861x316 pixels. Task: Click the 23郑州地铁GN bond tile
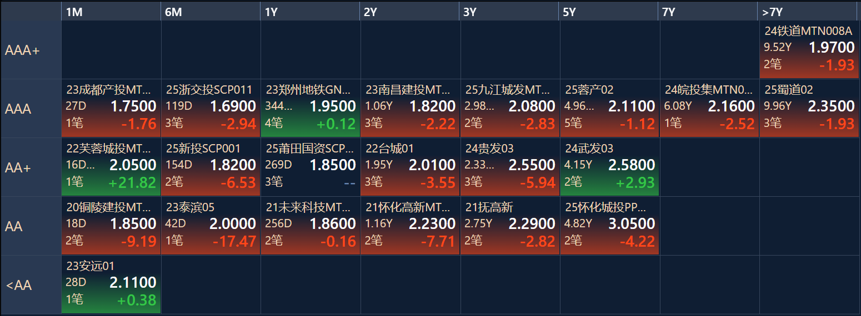click(311, 108)
